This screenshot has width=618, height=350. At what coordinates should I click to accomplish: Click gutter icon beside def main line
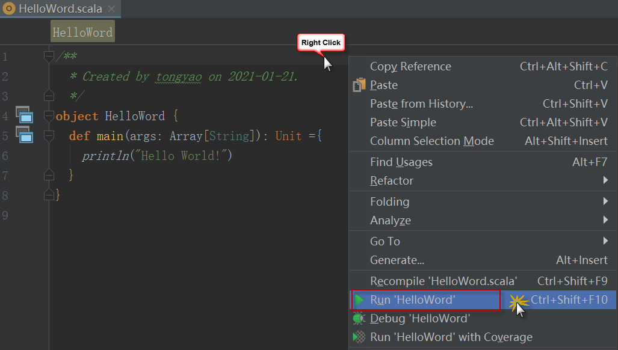coord(24,135)
